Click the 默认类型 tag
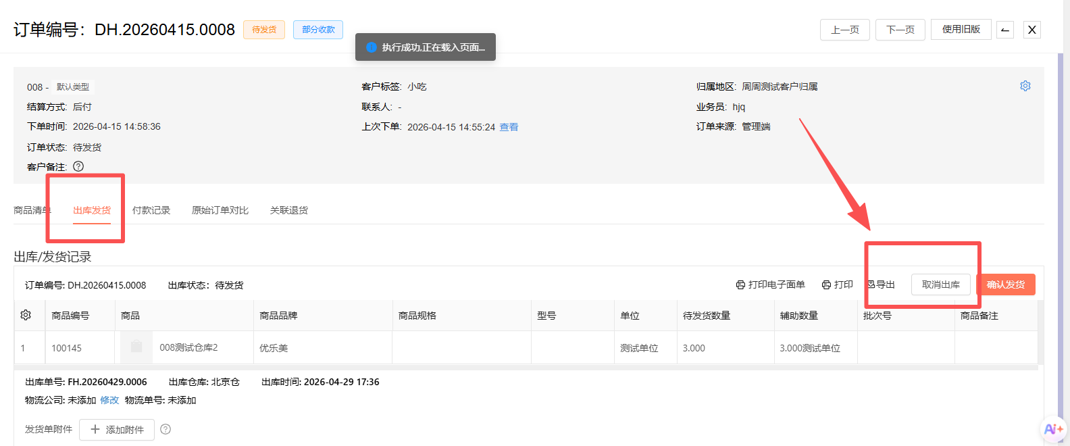Image resolution: width=1070 pixels, height=446 pixels. coord(73,86)
